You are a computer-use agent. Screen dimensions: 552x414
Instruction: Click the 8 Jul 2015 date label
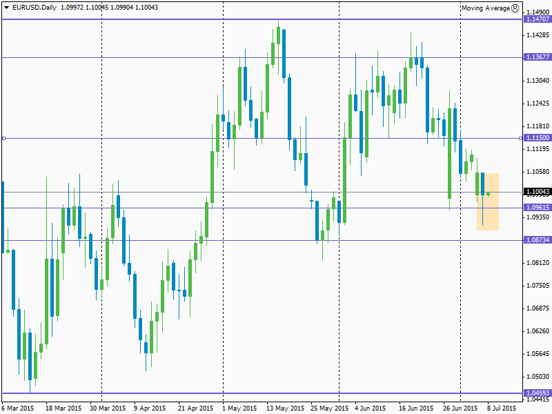pos(502,408)
